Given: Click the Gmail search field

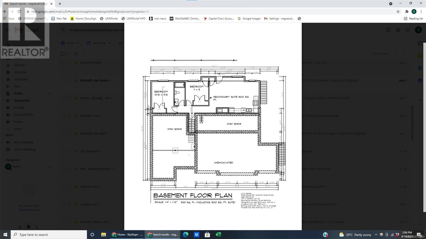Looking at the screenshot, I should [x=96, y=30].
